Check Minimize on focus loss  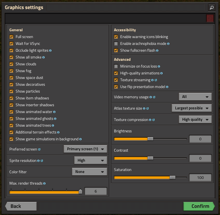[116, 66]
